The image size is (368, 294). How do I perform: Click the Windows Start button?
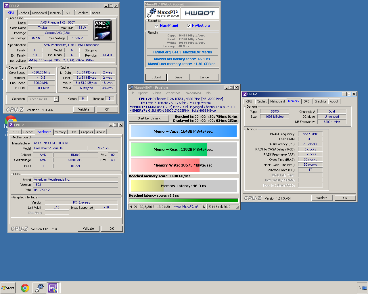8,288
